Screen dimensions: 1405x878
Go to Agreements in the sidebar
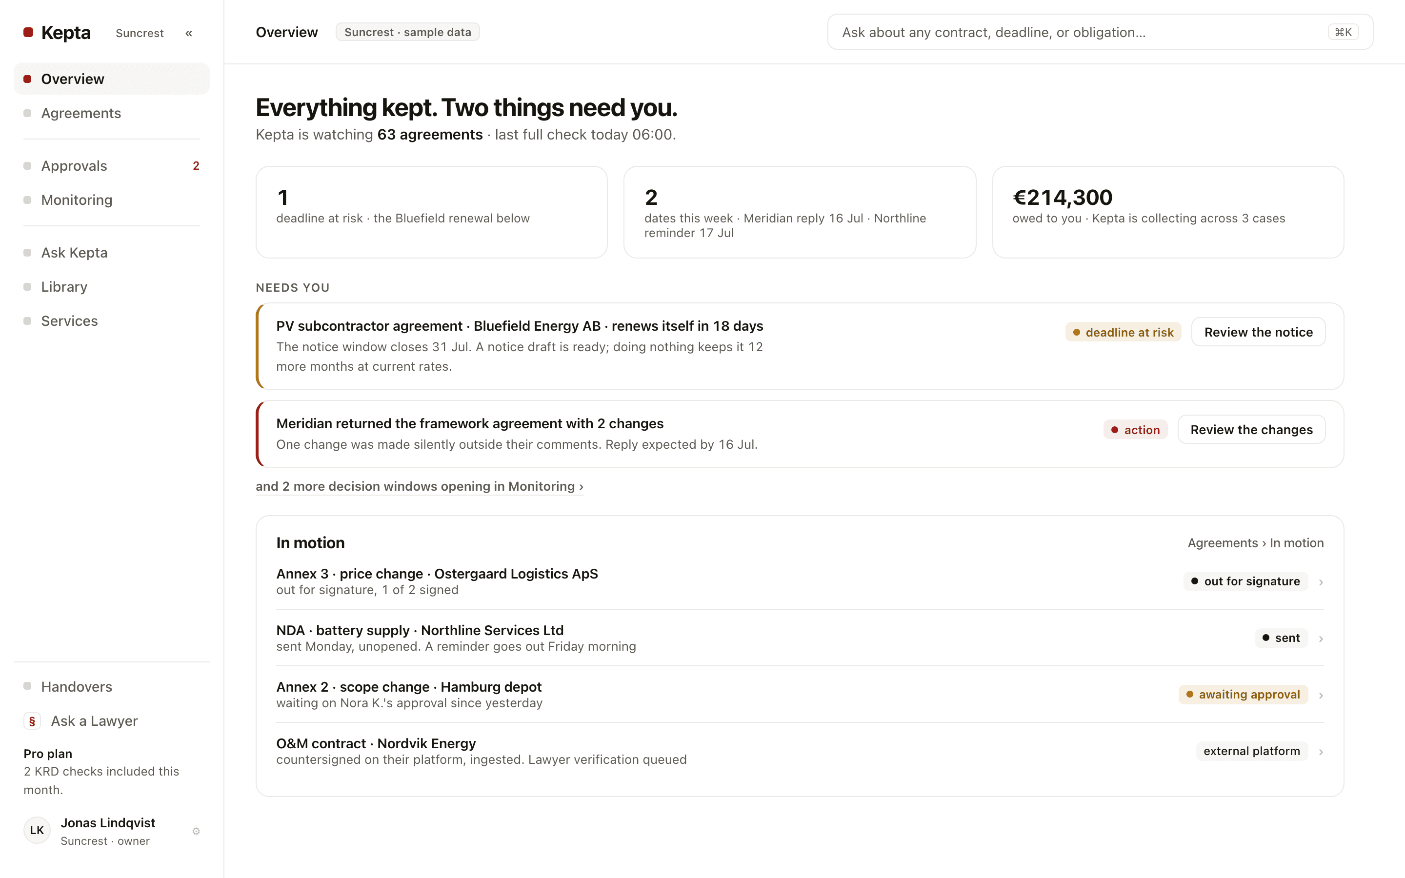click(111, 113)
